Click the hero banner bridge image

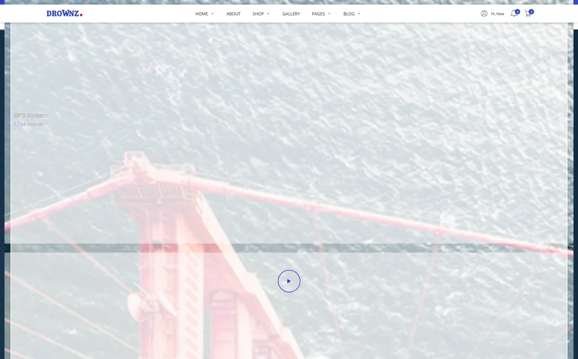click(x=289, y=132)
